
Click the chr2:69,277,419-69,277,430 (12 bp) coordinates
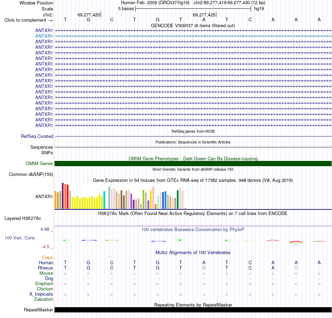coord(229,3)
